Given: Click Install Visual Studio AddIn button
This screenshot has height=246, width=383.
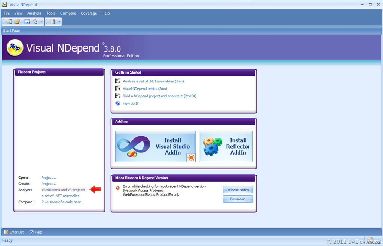Looking at the screenshot, I should click(x=155, y=146).
